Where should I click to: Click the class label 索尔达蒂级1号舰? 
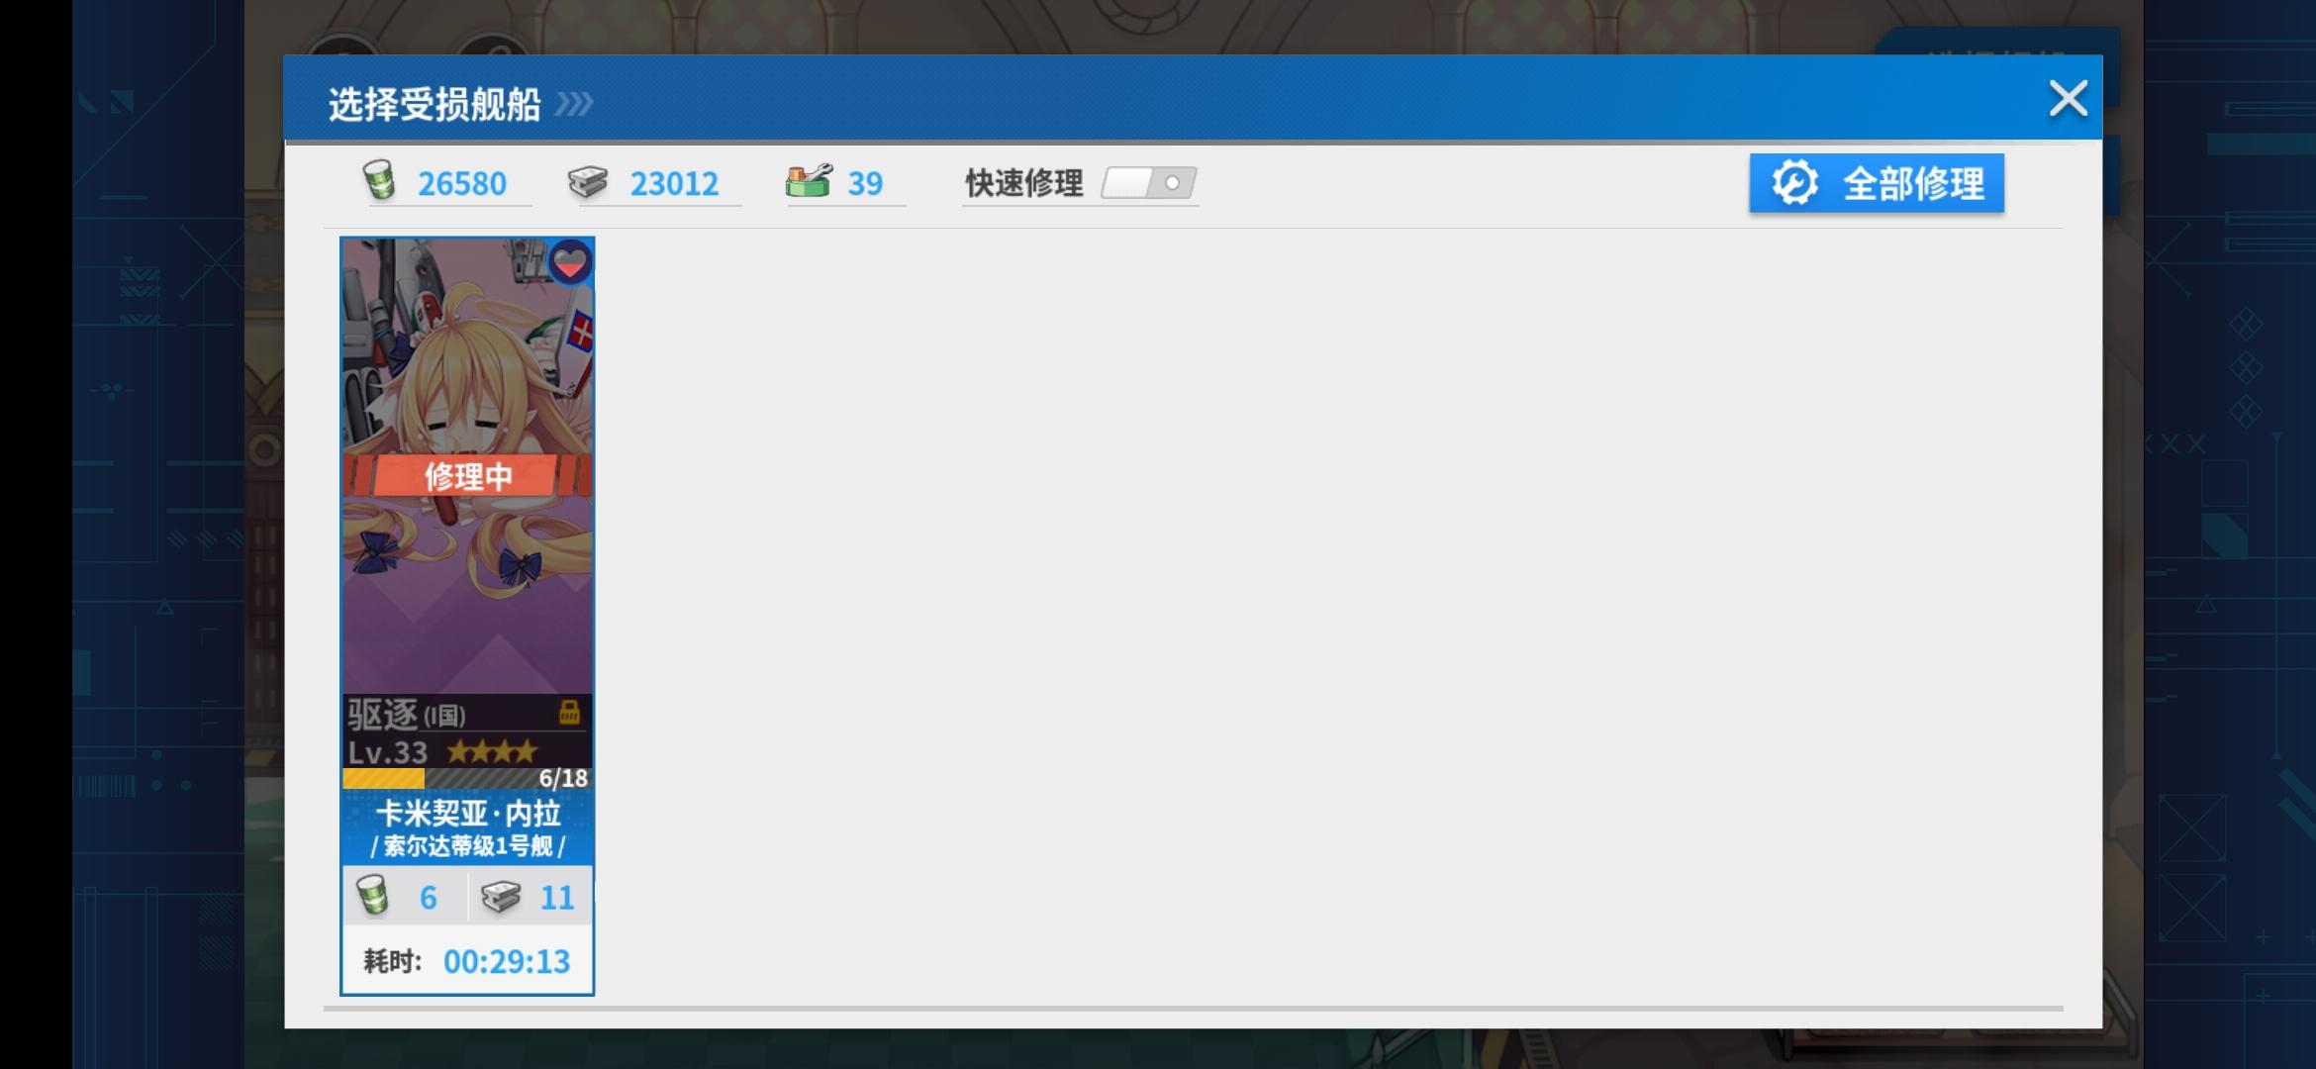(x=467, y=846)
